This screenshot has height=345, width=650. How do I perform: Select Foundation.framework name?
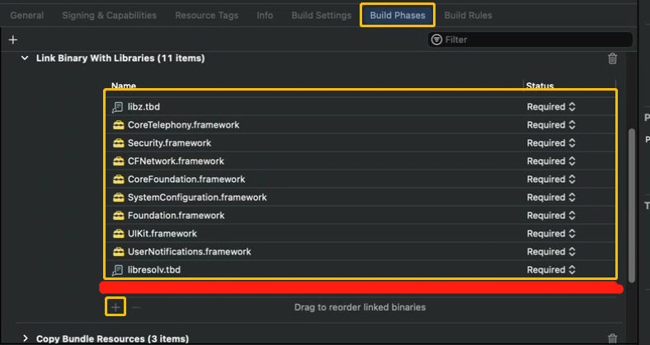[177, 216]
